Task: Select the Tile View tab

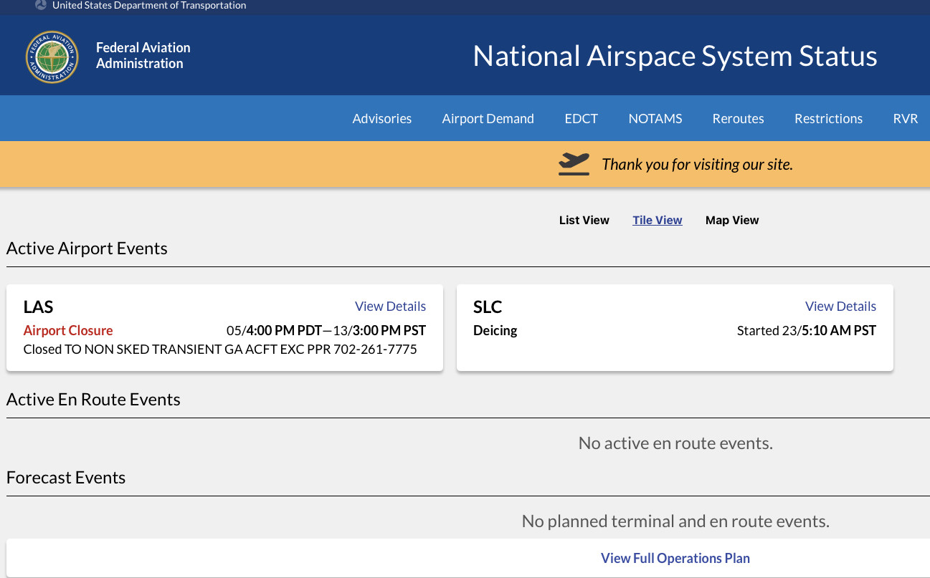Action: tap(657, 221)
